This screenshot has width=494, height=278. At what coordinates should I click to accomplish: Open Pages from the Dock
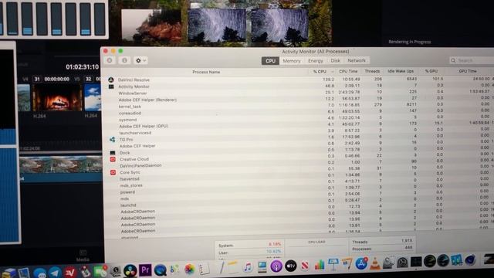(347, 264)
